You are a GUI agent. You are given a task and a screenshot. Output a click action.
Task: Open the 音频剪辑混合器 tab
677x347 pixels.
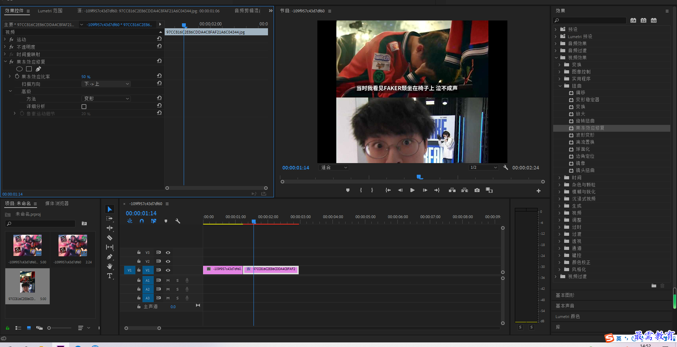(247, 11)
